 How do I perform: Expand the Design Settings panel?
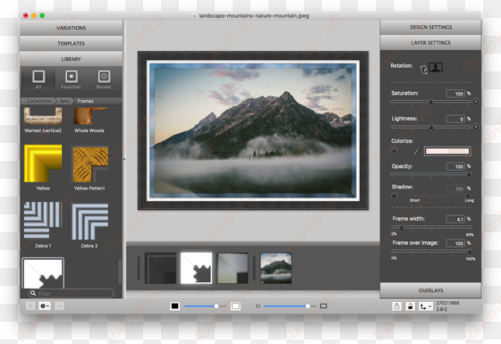pos(430,27)
